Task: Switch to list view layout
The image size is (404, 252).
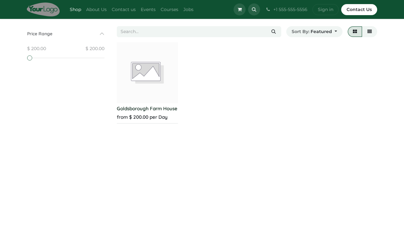Action: [x=370, y=31]
